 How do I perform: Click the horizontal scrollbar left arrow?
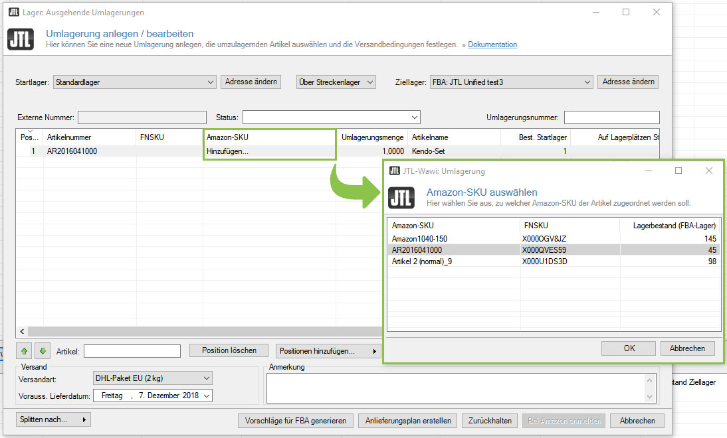(x=21, y=331)
